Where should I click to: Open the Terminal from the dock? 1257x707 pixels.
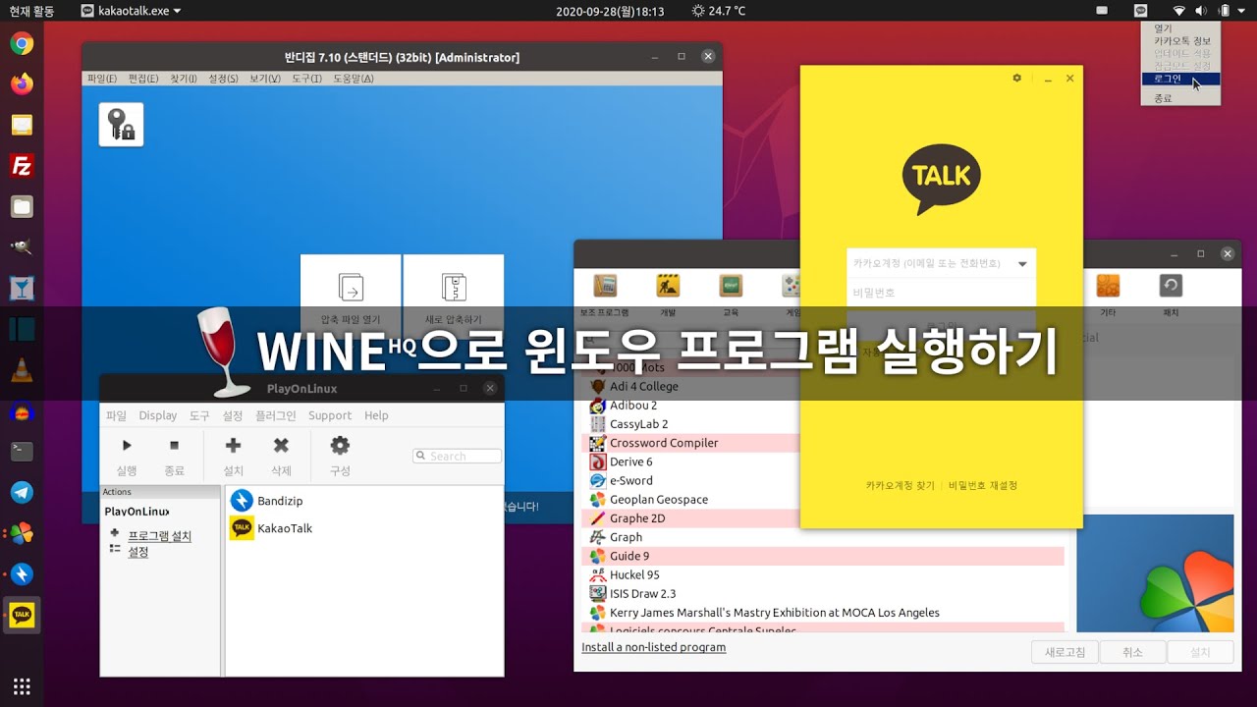coord(22,452)
